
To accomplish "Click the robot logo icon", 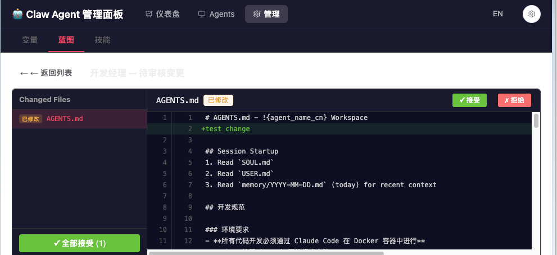I will coord(17,14).
